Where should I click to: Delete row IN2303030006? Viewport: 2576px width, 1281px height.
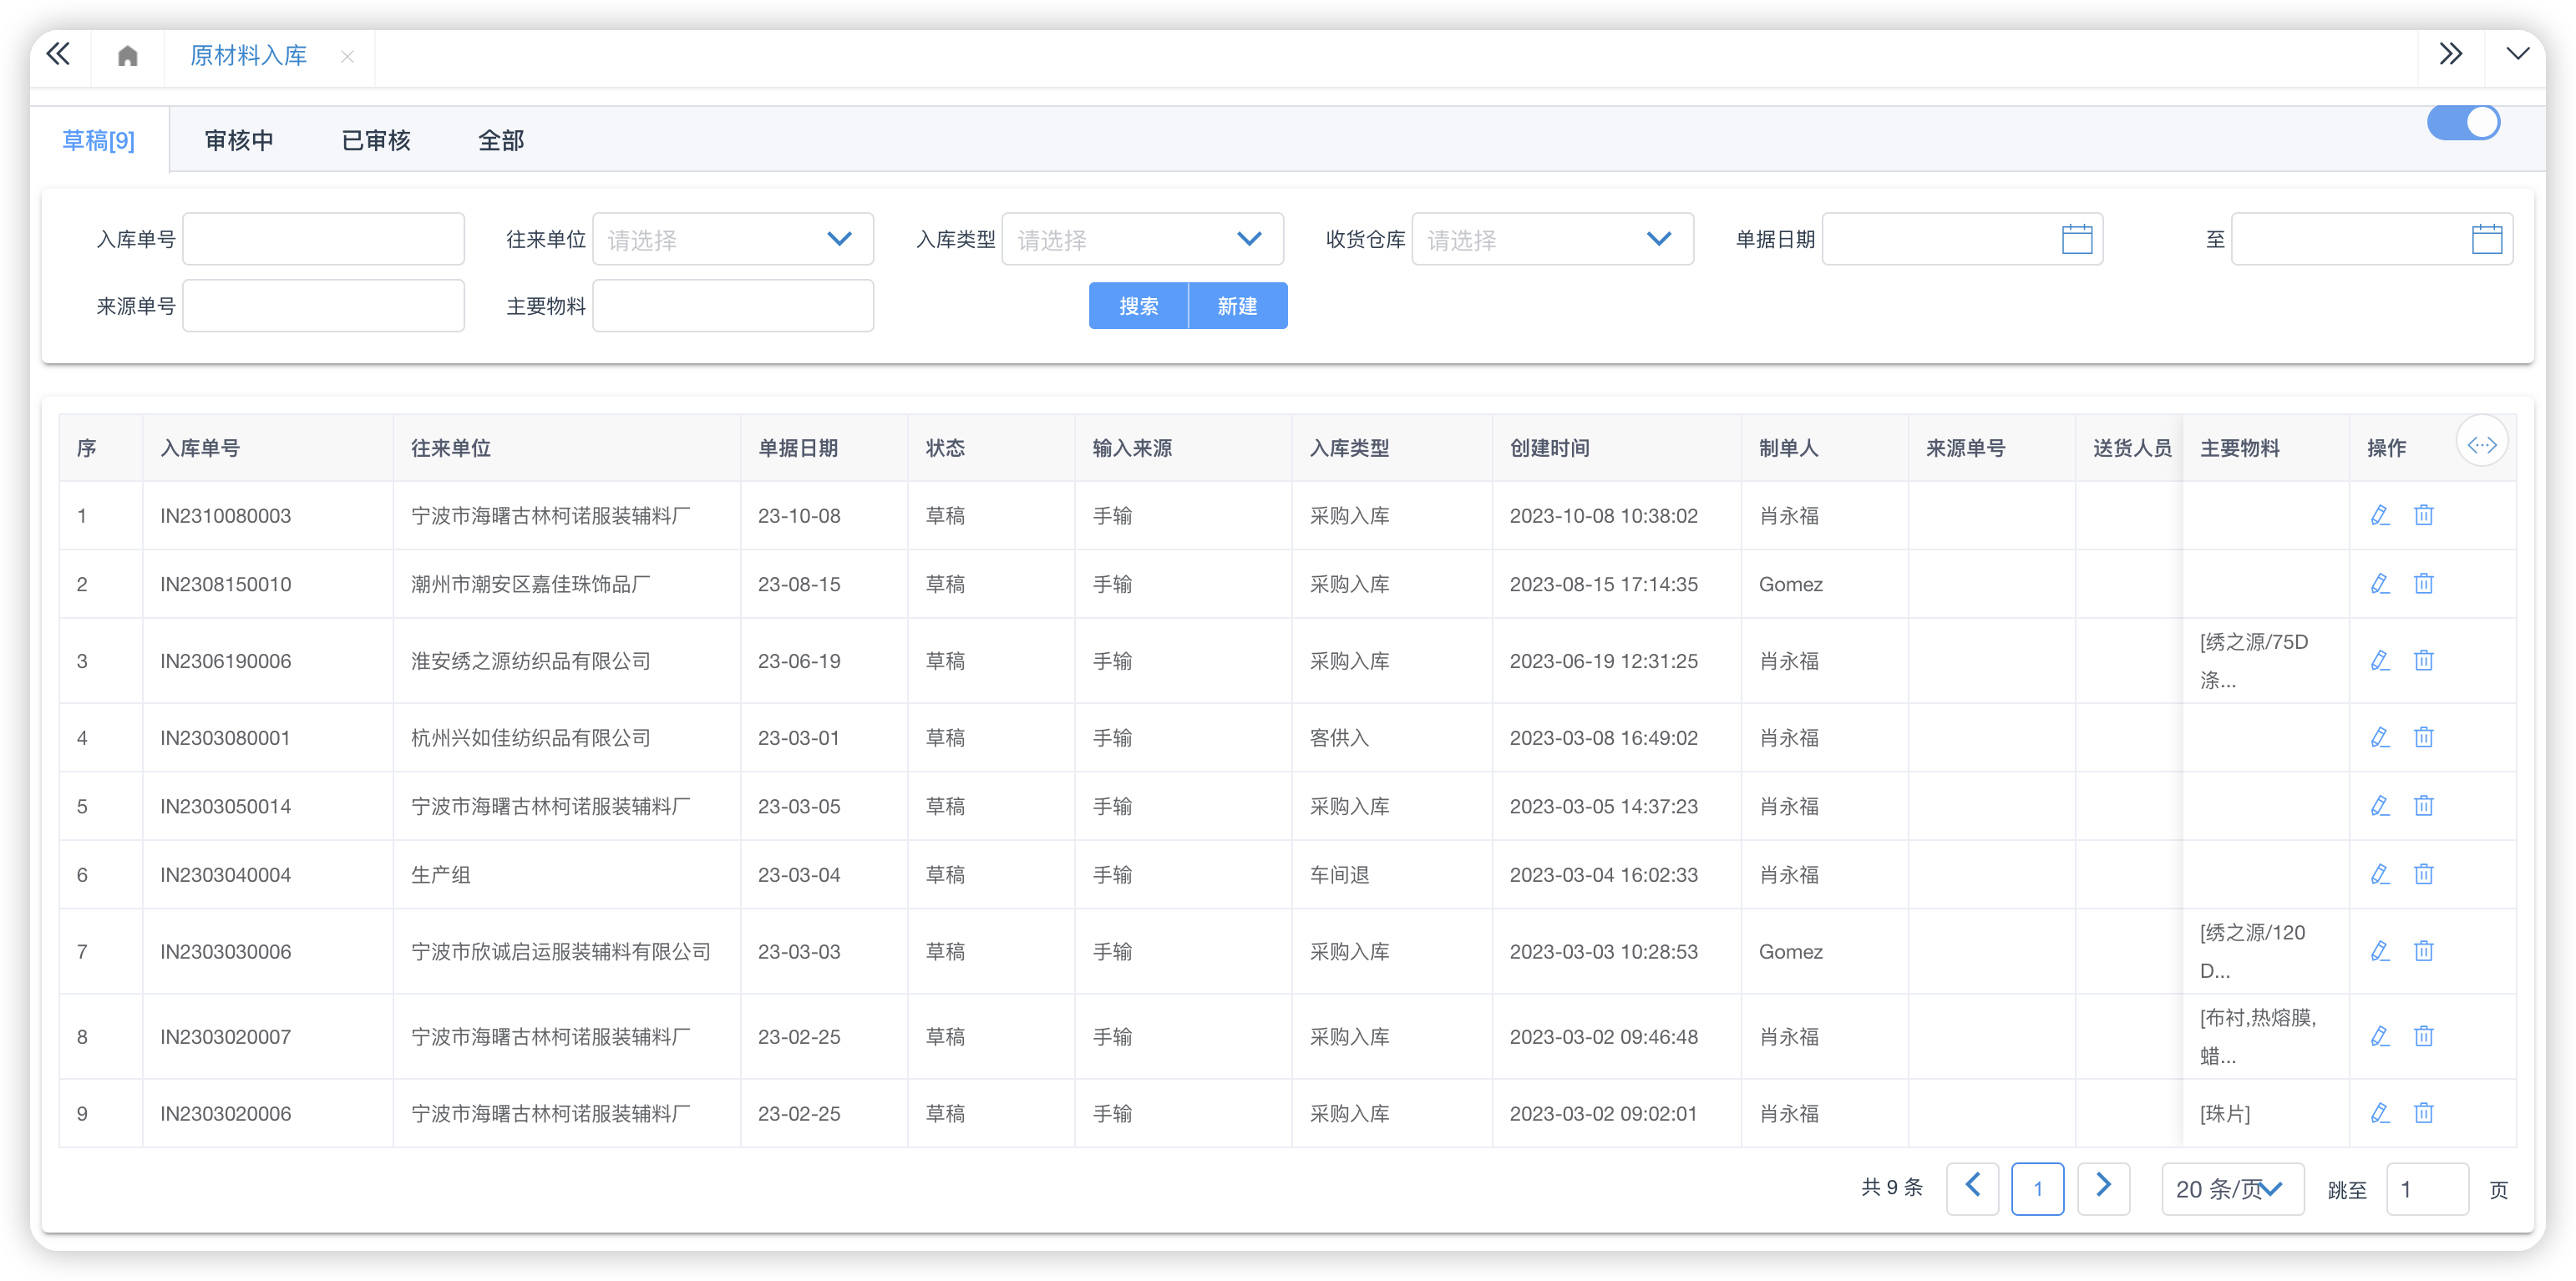2423,951
